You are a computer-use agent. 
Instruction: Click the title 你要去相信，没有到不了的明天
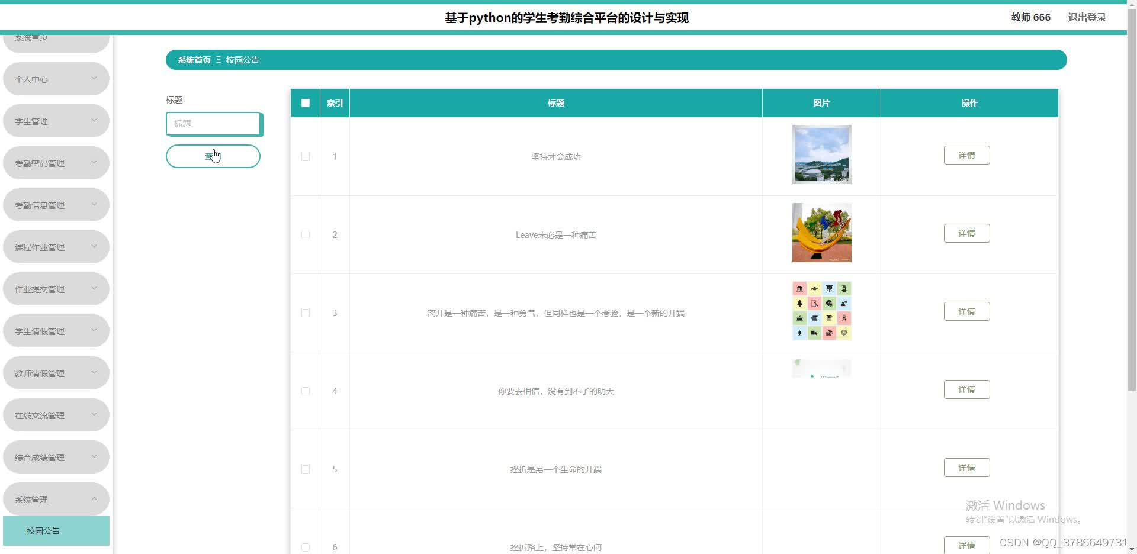tap(556, 391)
